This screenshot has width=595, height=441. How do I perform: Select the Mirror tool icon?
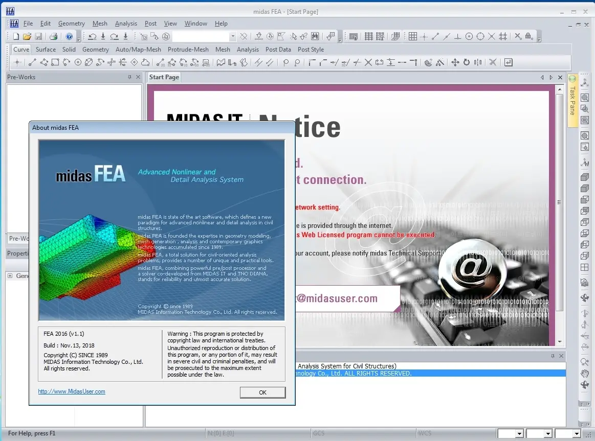click(x=478, y=62)
